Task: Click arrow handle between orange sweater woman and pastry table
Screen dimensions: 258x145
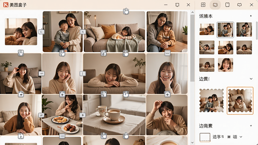Action: [41, 115]
